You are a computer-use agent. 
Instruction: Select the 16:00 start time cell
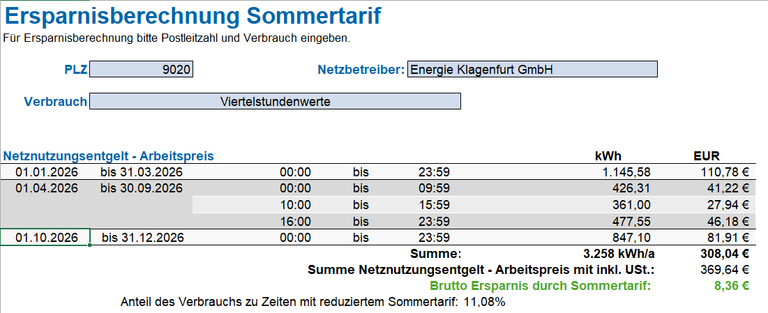pos(295,221)
